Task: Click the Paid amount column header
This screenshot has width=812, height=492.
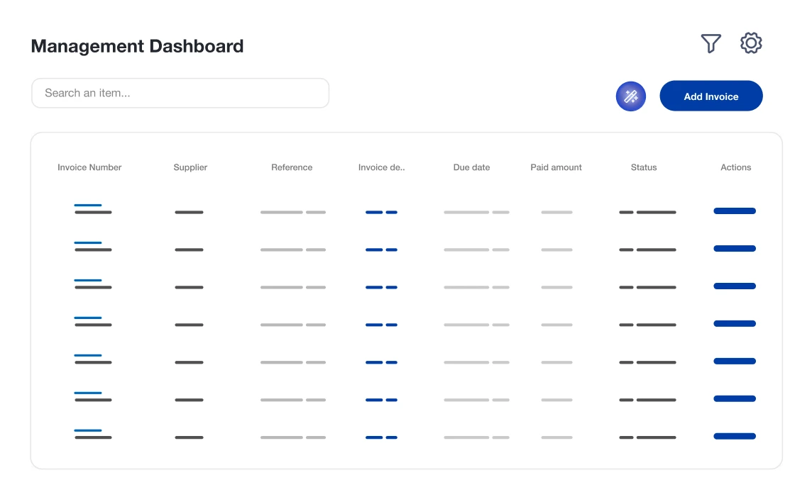Action: click(556, 167)
